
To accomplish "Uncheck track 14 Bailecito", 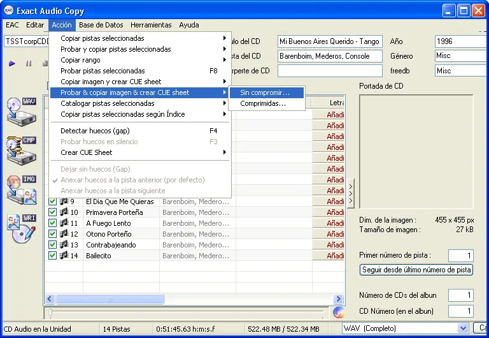I will coord(52,256).
